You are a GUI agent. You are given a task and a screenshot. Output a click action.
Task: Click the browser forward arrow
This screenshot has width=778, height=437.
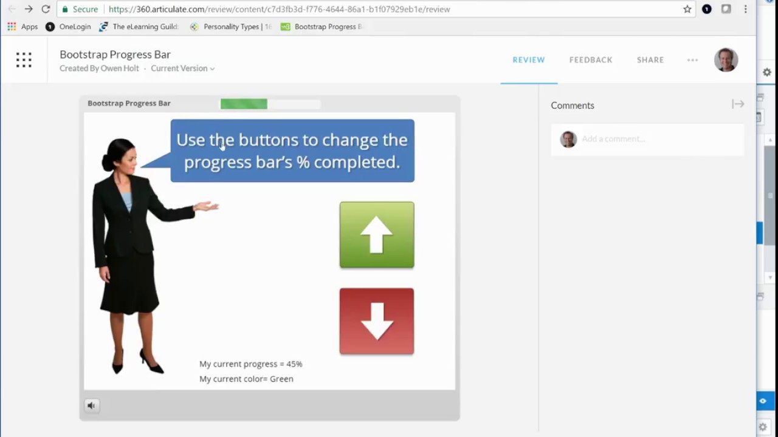(29, 9)
